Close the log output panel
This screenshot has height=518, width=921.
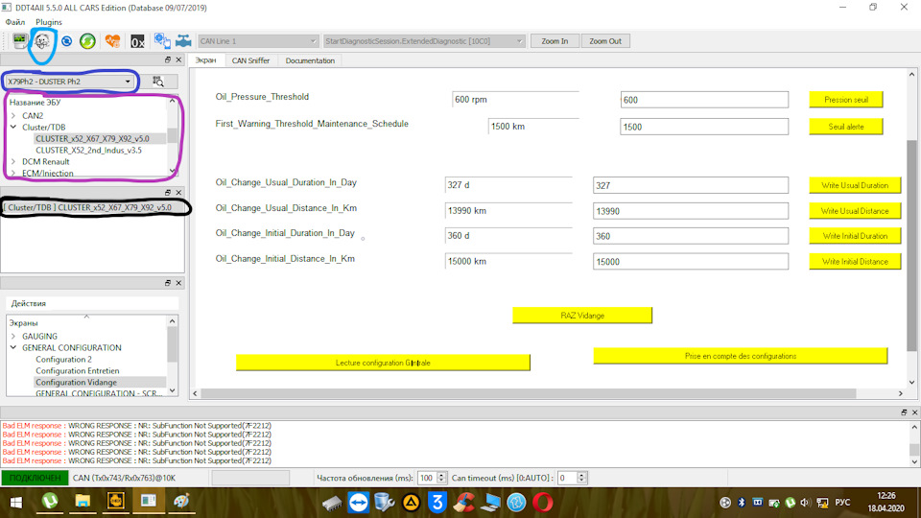(x=914, y=412)
